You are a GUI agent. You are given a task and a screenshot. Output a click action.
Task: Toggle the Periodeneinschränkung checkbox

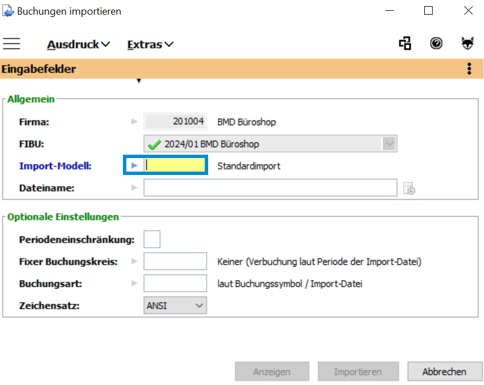click(152, 239)
